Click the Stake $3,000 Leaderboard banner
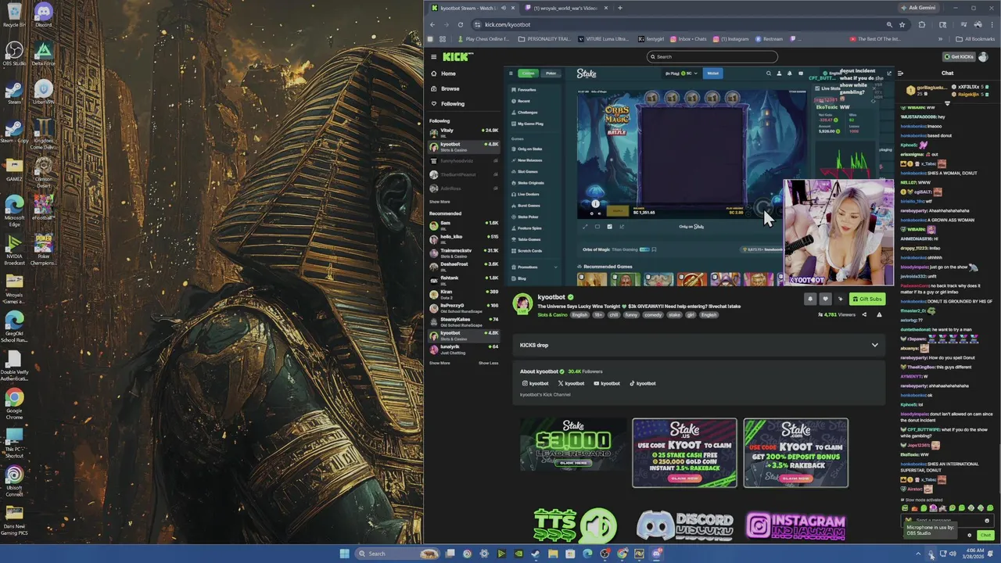This screenshot has width=1001, height=563. click(573, 446)
